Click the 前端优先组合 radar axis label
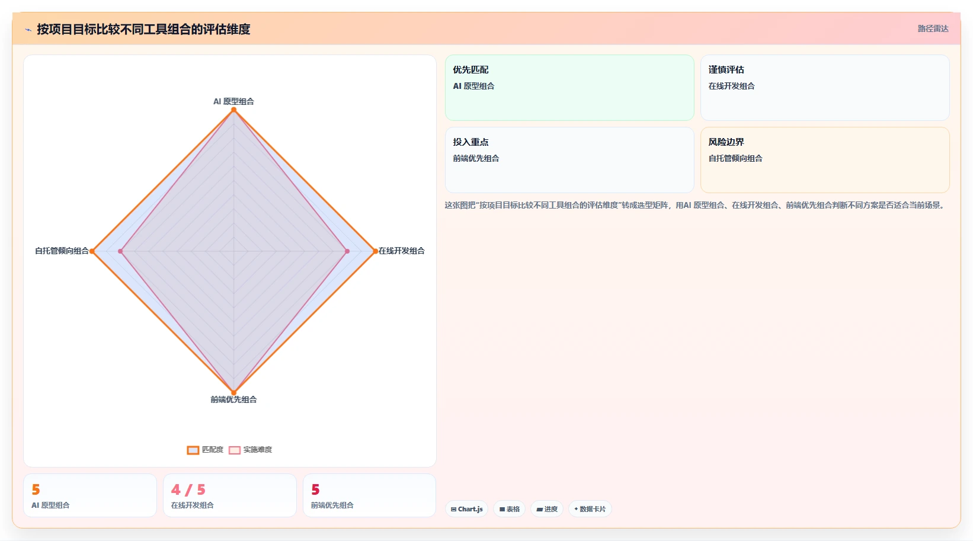The height and width of the screenshot is (541, 973). (233, 399)
